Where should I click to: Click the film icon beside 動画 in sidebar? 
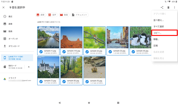point(5,31)
